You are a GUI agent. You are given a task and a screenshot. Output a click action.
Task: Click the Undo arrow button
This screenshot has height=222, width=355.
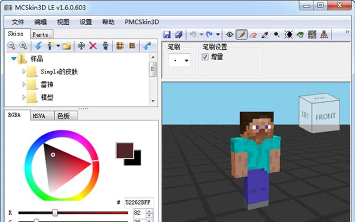pos(193,34)
